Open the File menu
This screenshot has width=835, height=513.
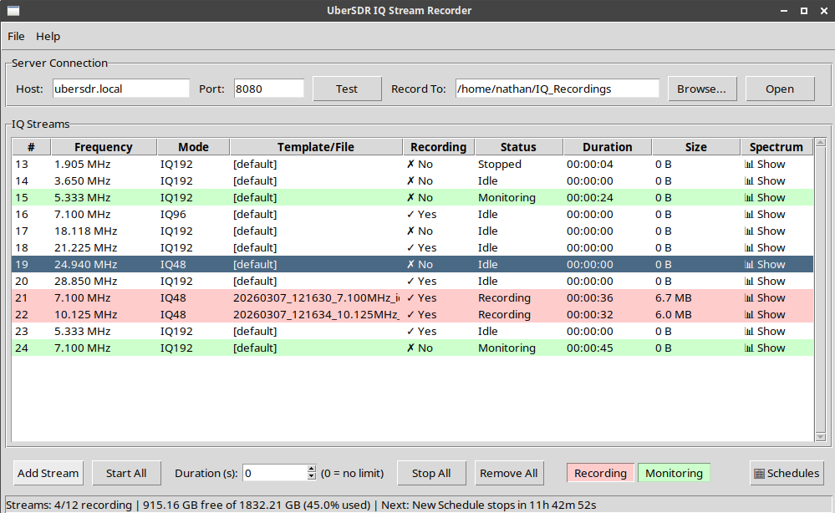tap(16, 36)
